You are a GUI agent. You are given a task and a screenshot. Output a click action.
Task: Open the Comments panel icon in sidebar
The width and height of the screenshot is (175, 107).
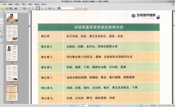pyautogui.click(x=2, y=31)
